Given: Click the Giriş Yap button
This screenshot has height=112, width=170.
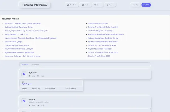Looking at the screenshot, I should coord(135,5).
